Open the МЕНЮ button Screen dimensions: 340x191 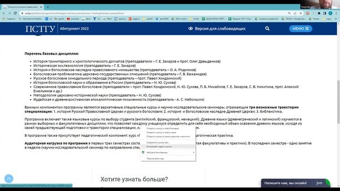[301, 29]
